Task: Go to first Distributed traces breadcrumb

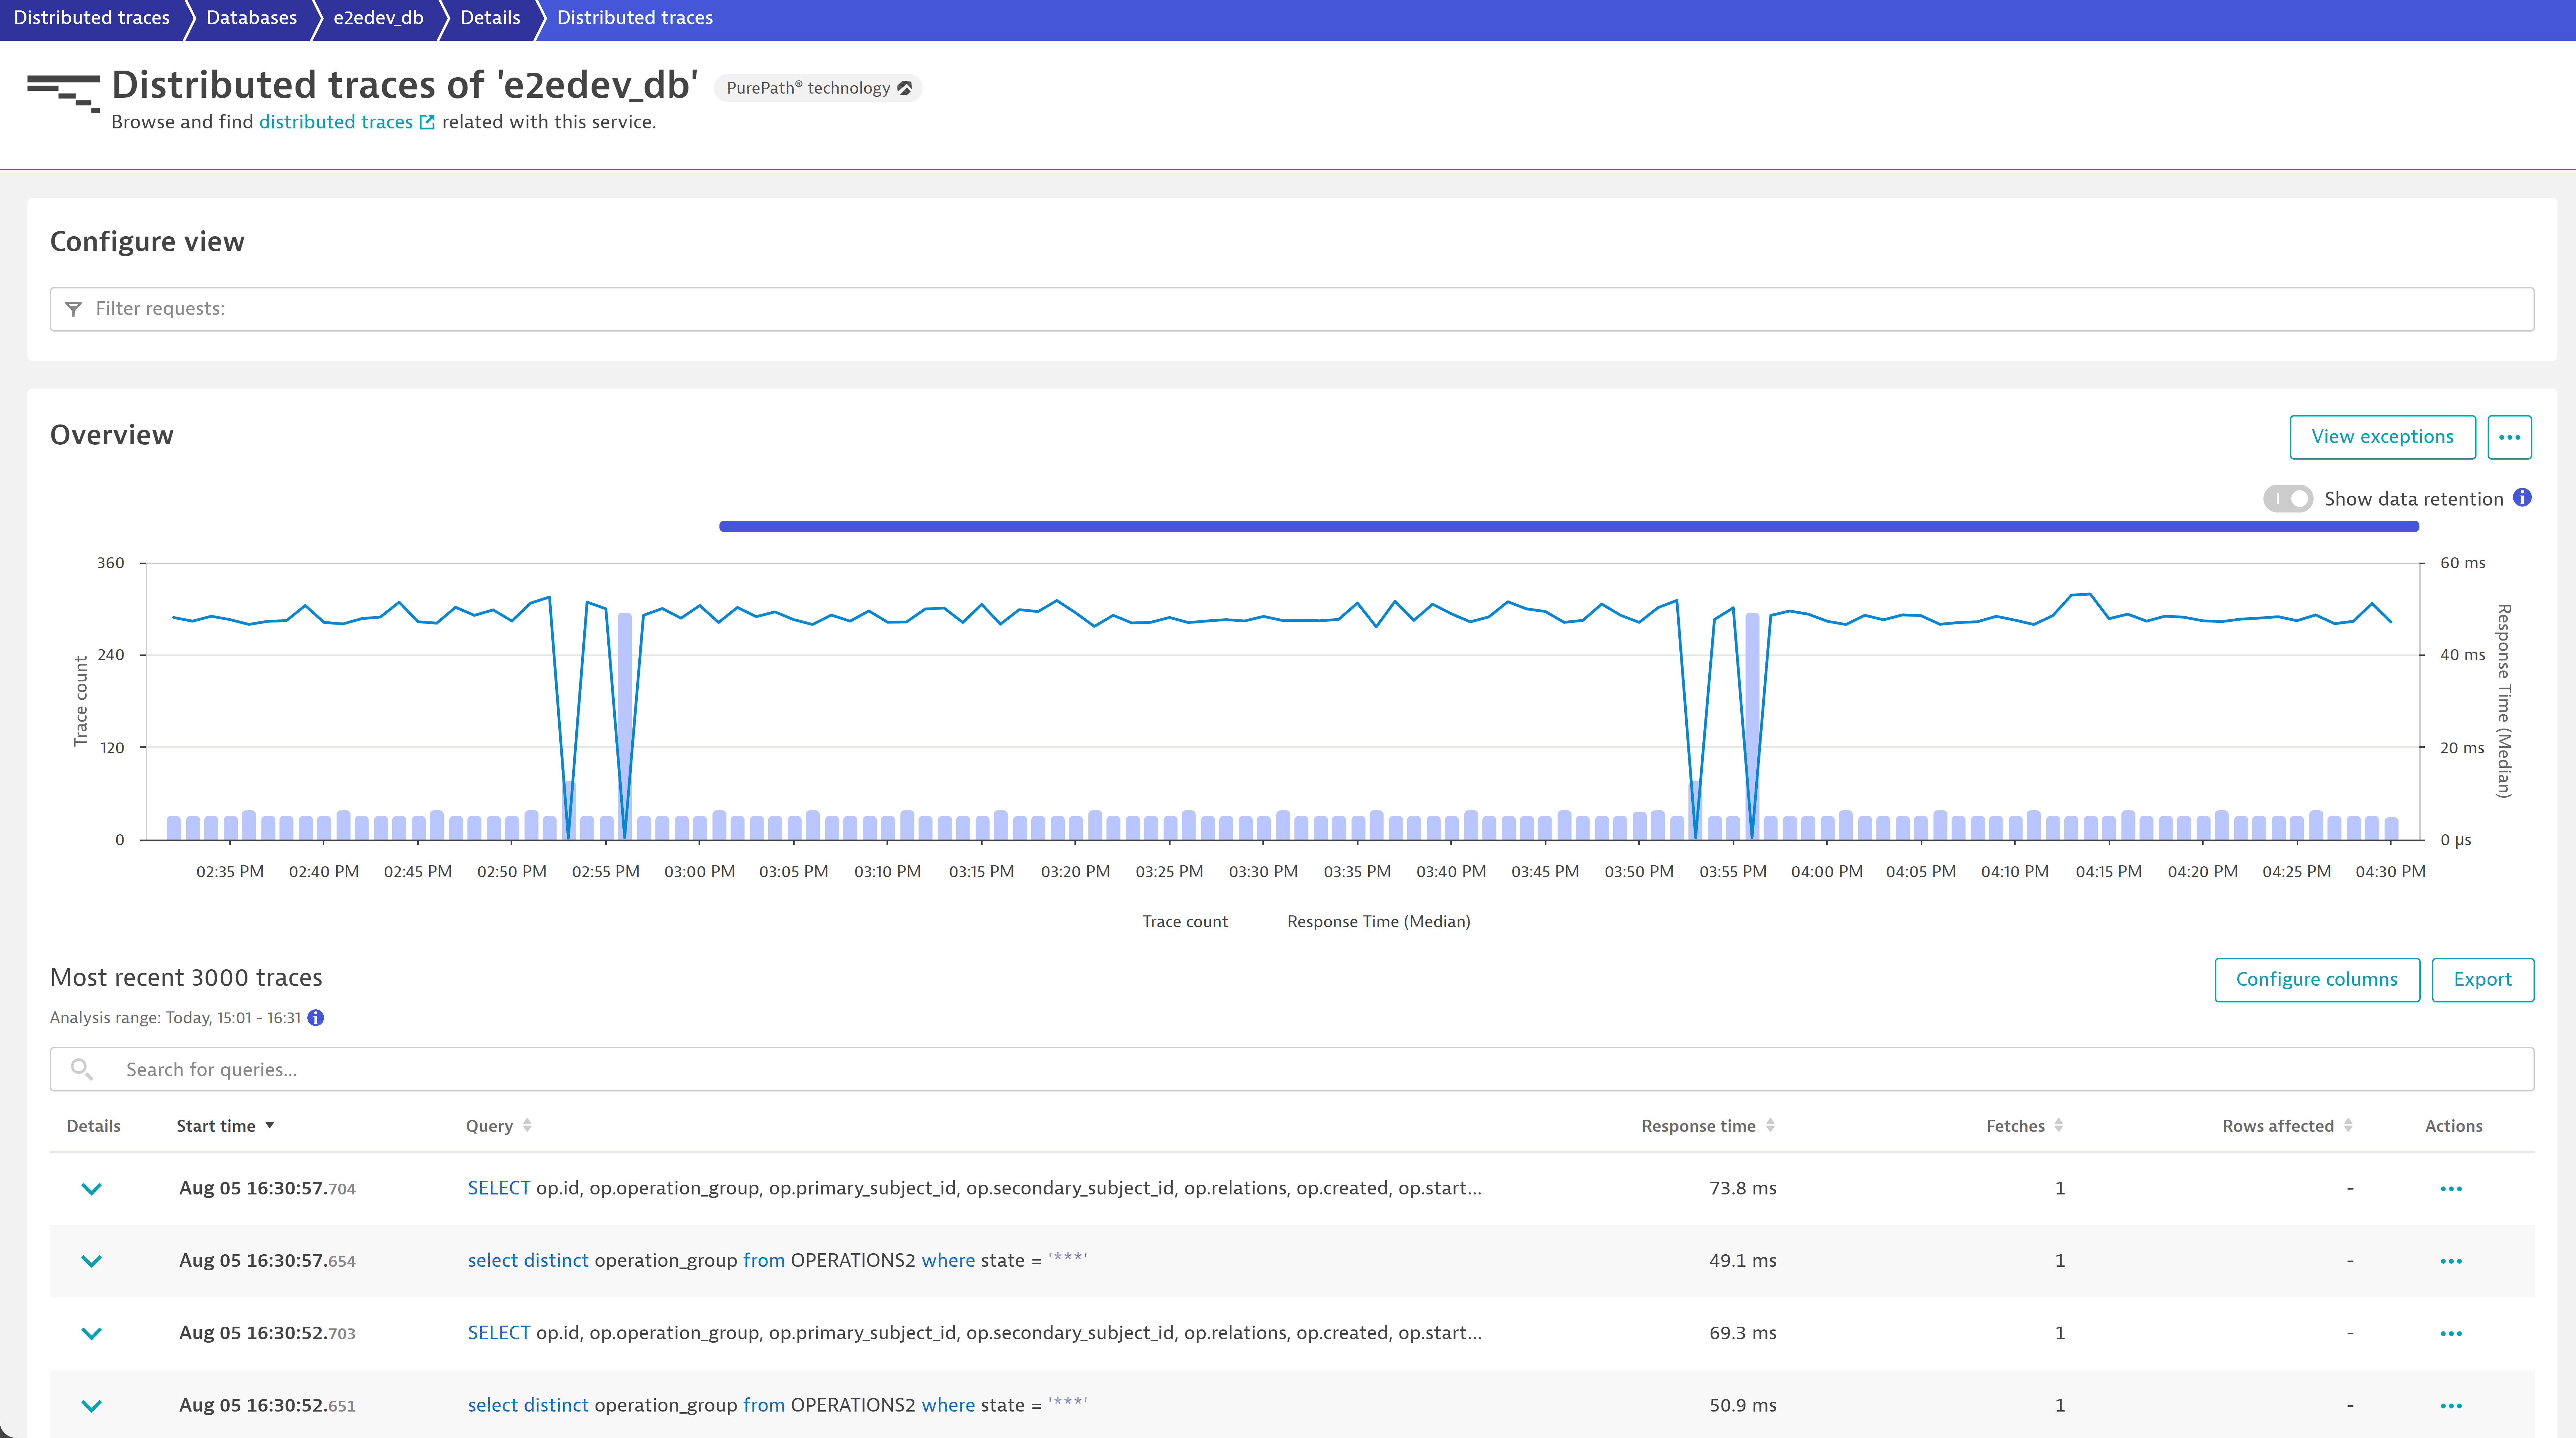Action: (x=92, y=18)
